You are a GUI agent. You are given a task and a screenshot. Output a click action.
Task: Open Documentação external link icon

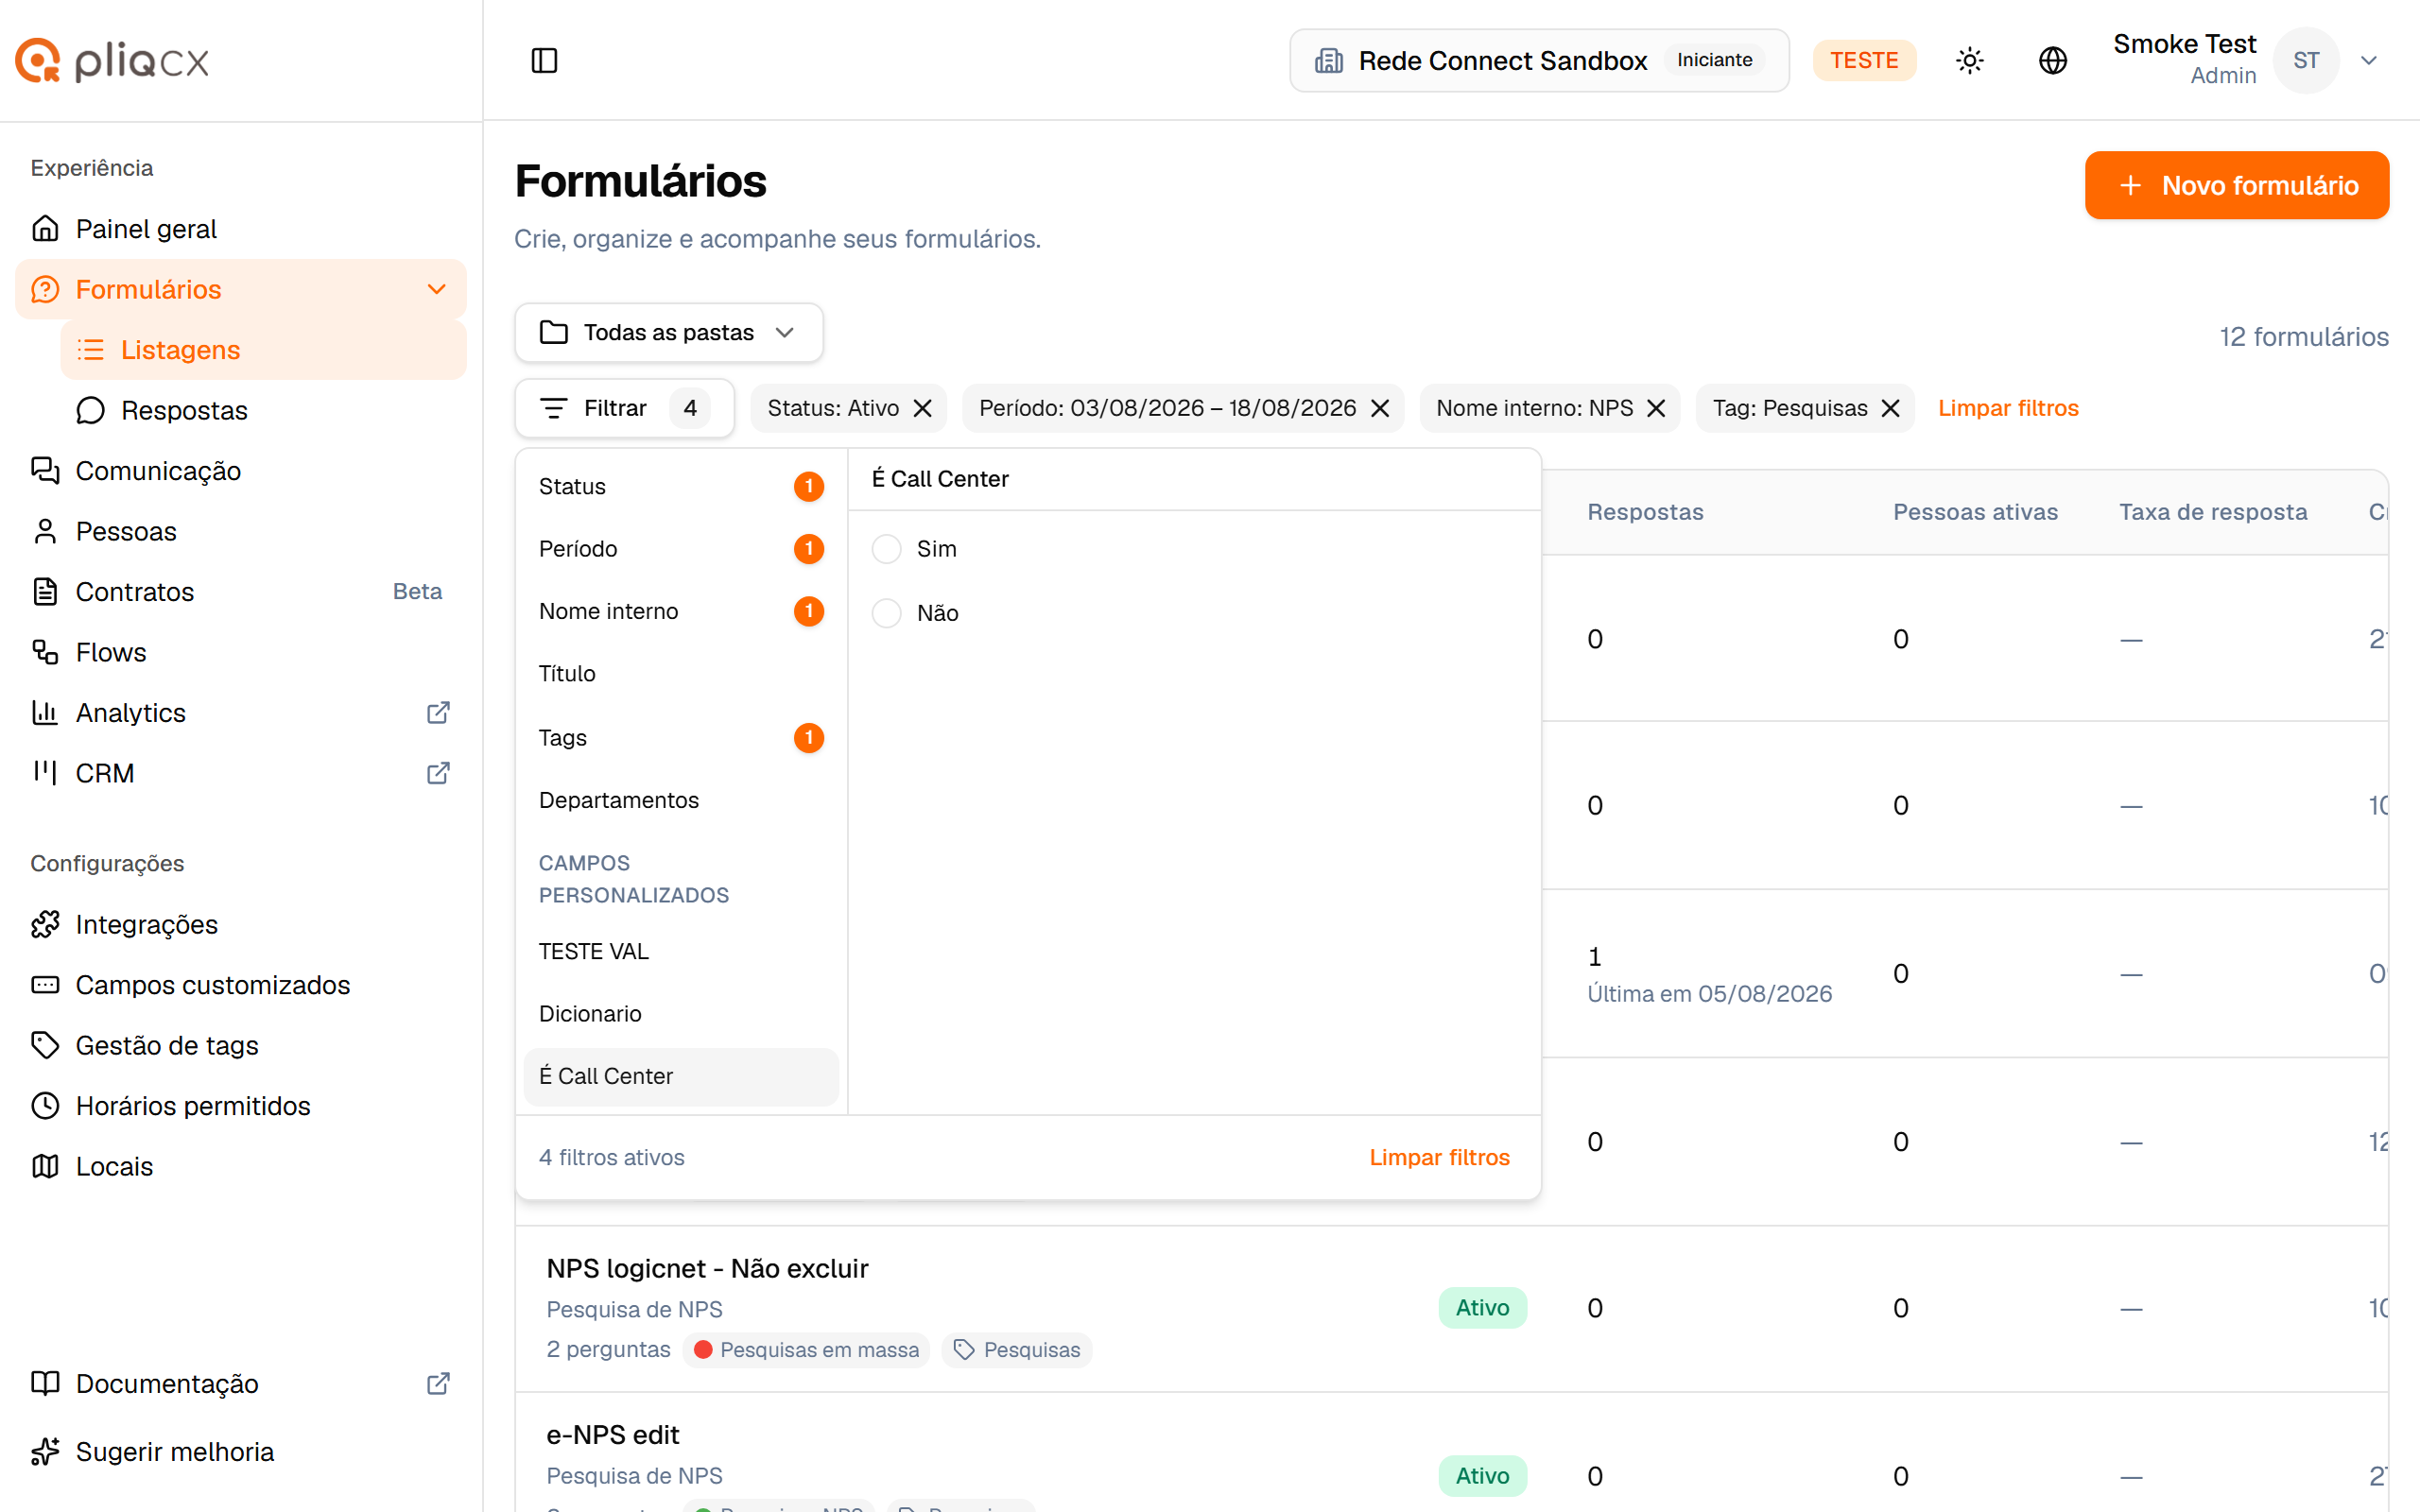click(438, 1383)
